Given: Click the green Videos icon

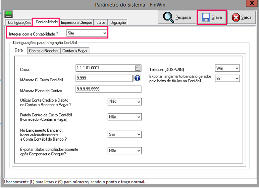Looking at the screenshot, I should [8, 14].
